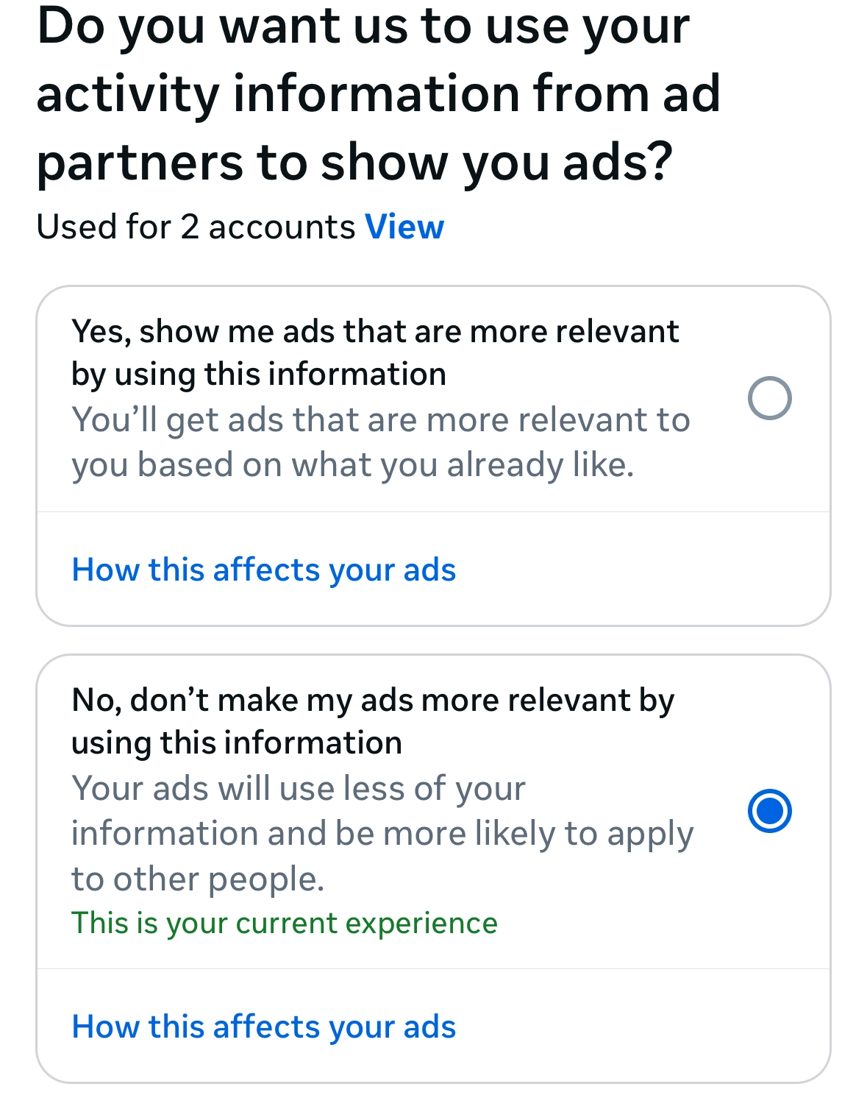Open 'How this affects your ads' under Yes option
867x1095 pixels.
[264, 570]
